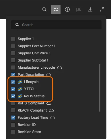Enable the Revision ID column

(x=13, y=125)
